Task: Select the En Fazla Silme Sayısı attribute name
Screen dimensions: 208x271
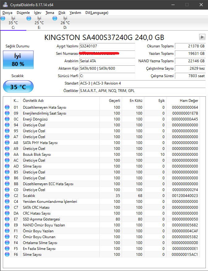Action: point(39,249)
